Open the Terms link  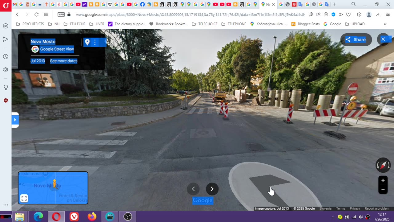point(340,209)
